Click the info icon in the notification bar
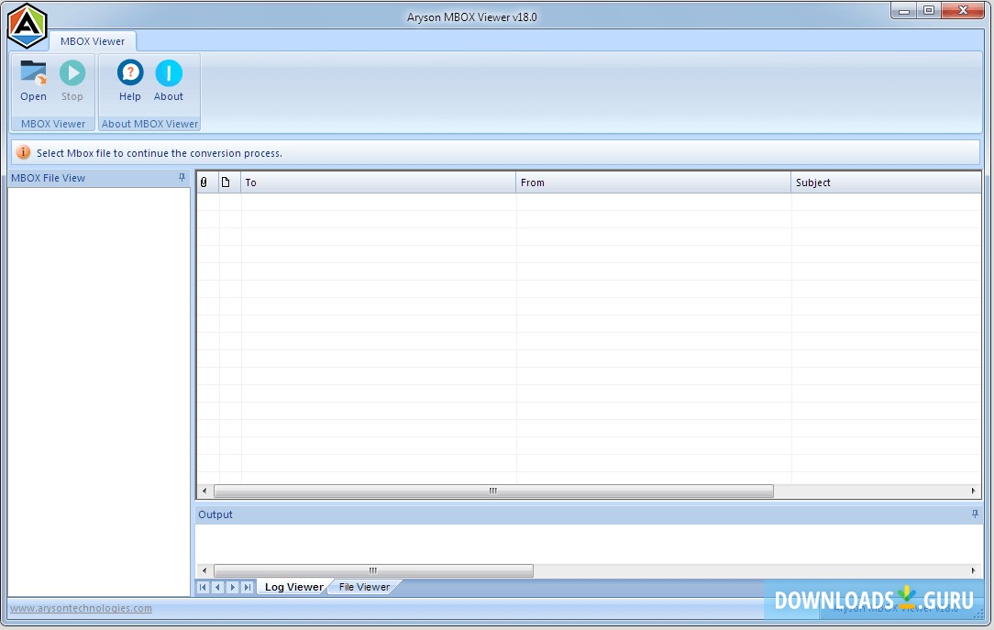This screenshot has height=630, width=994. (23, 152)
